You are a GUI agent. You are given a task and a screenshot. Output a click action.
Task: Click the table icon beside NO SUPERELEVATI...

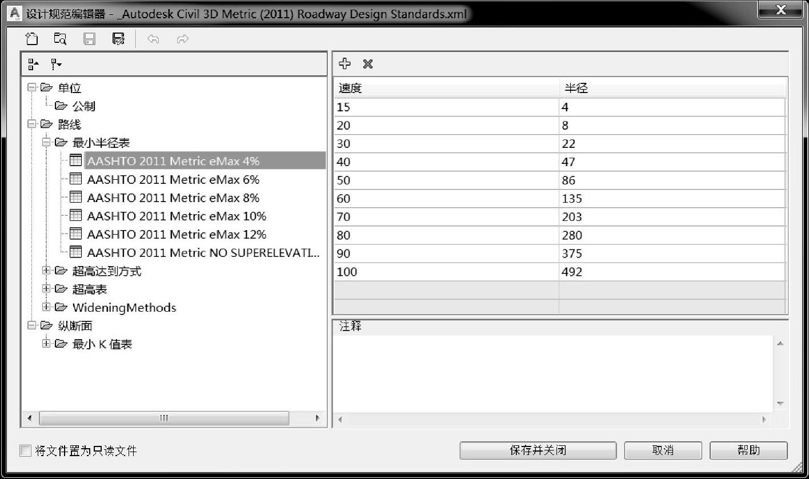click(75, 252)
